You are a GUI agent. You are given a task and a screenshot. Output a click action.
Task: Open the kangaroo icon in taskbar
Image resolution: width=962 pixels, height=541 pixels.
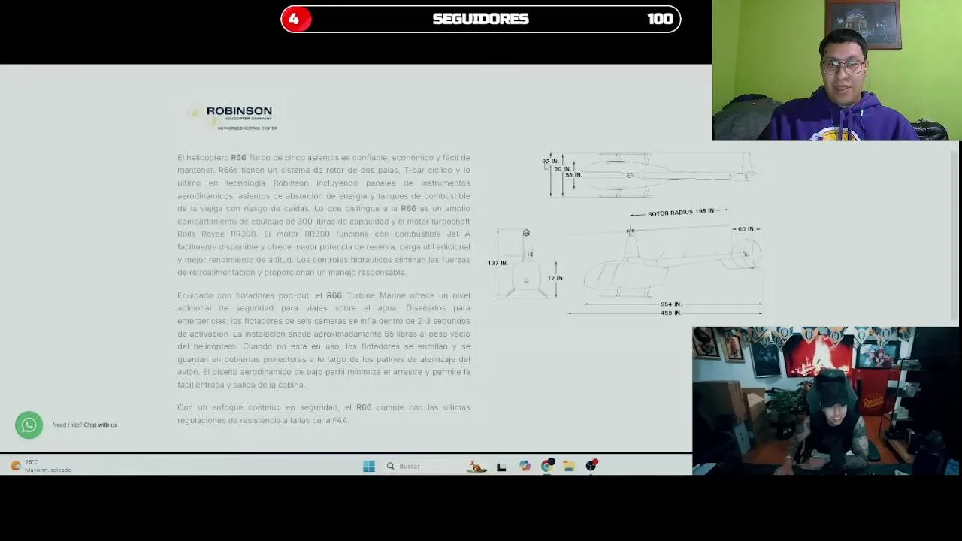[477, 467]
